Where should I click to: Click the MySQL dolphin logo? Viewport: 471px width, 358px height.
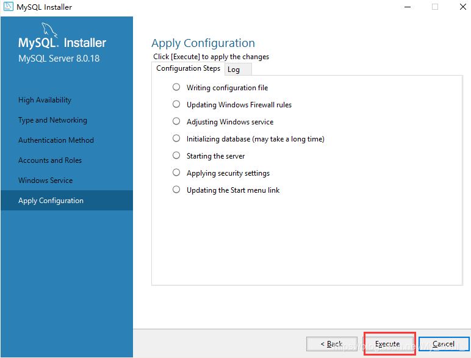coord(49,30)
